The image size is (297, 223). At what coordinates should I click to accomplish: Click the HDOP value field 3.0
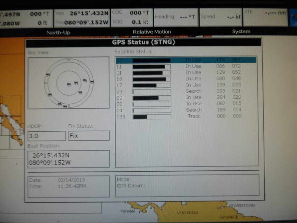tap(46, 136)
